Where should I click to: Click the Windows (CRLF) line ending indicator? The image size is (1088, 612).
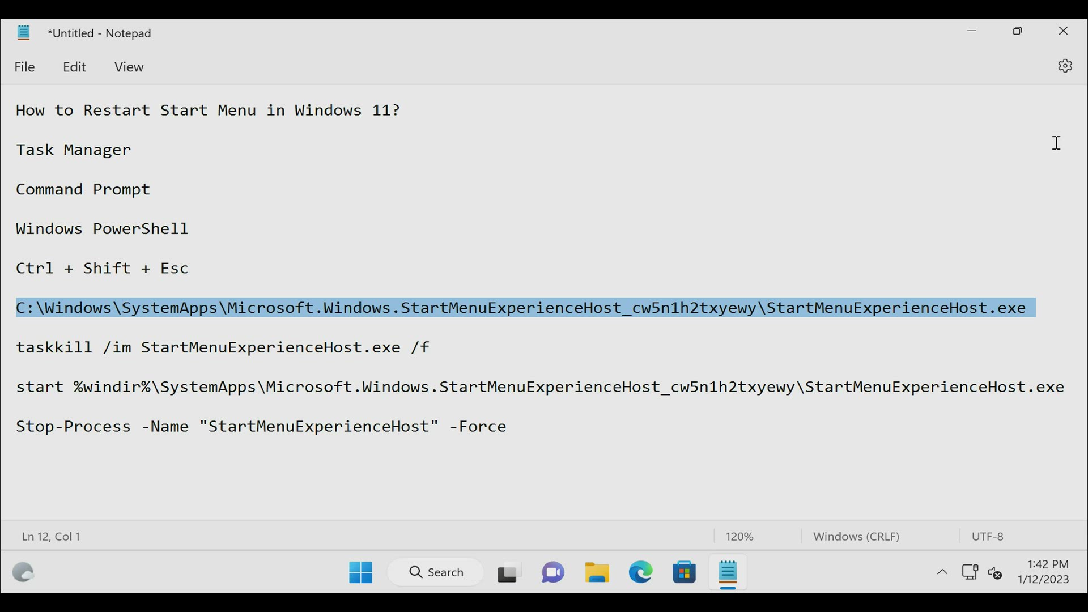click(x=857, y=537)
